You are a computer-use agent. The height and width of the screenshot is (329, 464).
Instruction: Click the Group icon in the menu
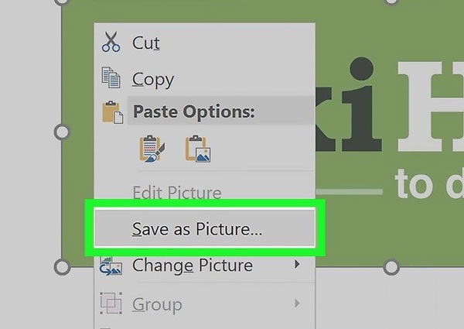click(x=111, y=304)
